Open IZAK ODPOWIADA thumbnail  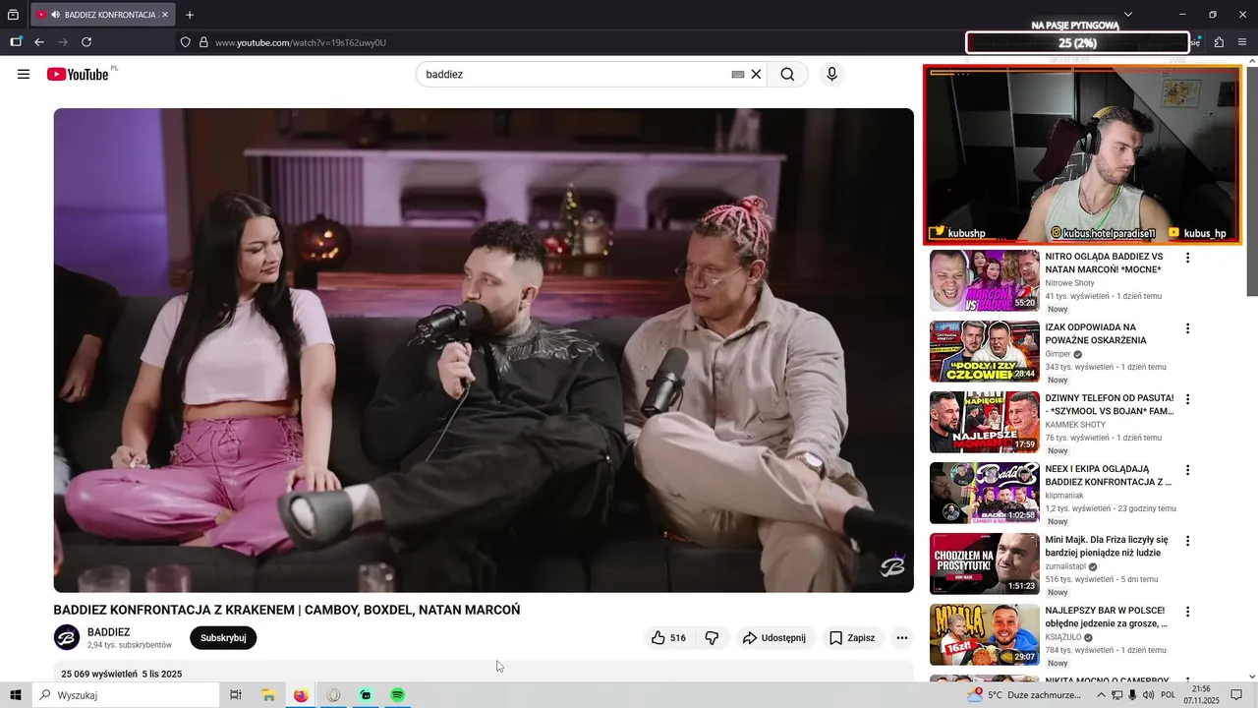point(985,351)
